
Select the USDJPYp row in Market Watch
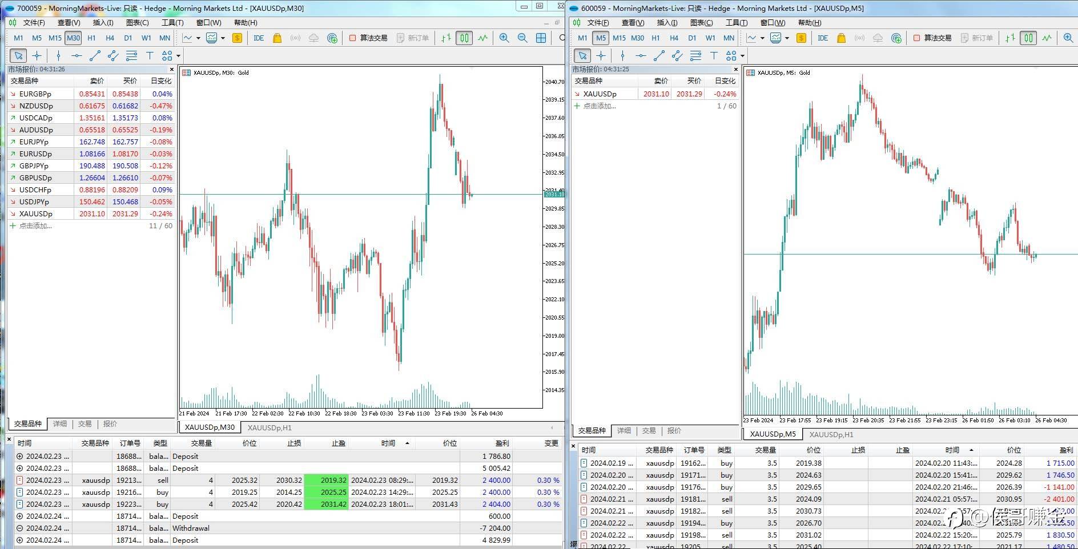click(x=91, y=202)
